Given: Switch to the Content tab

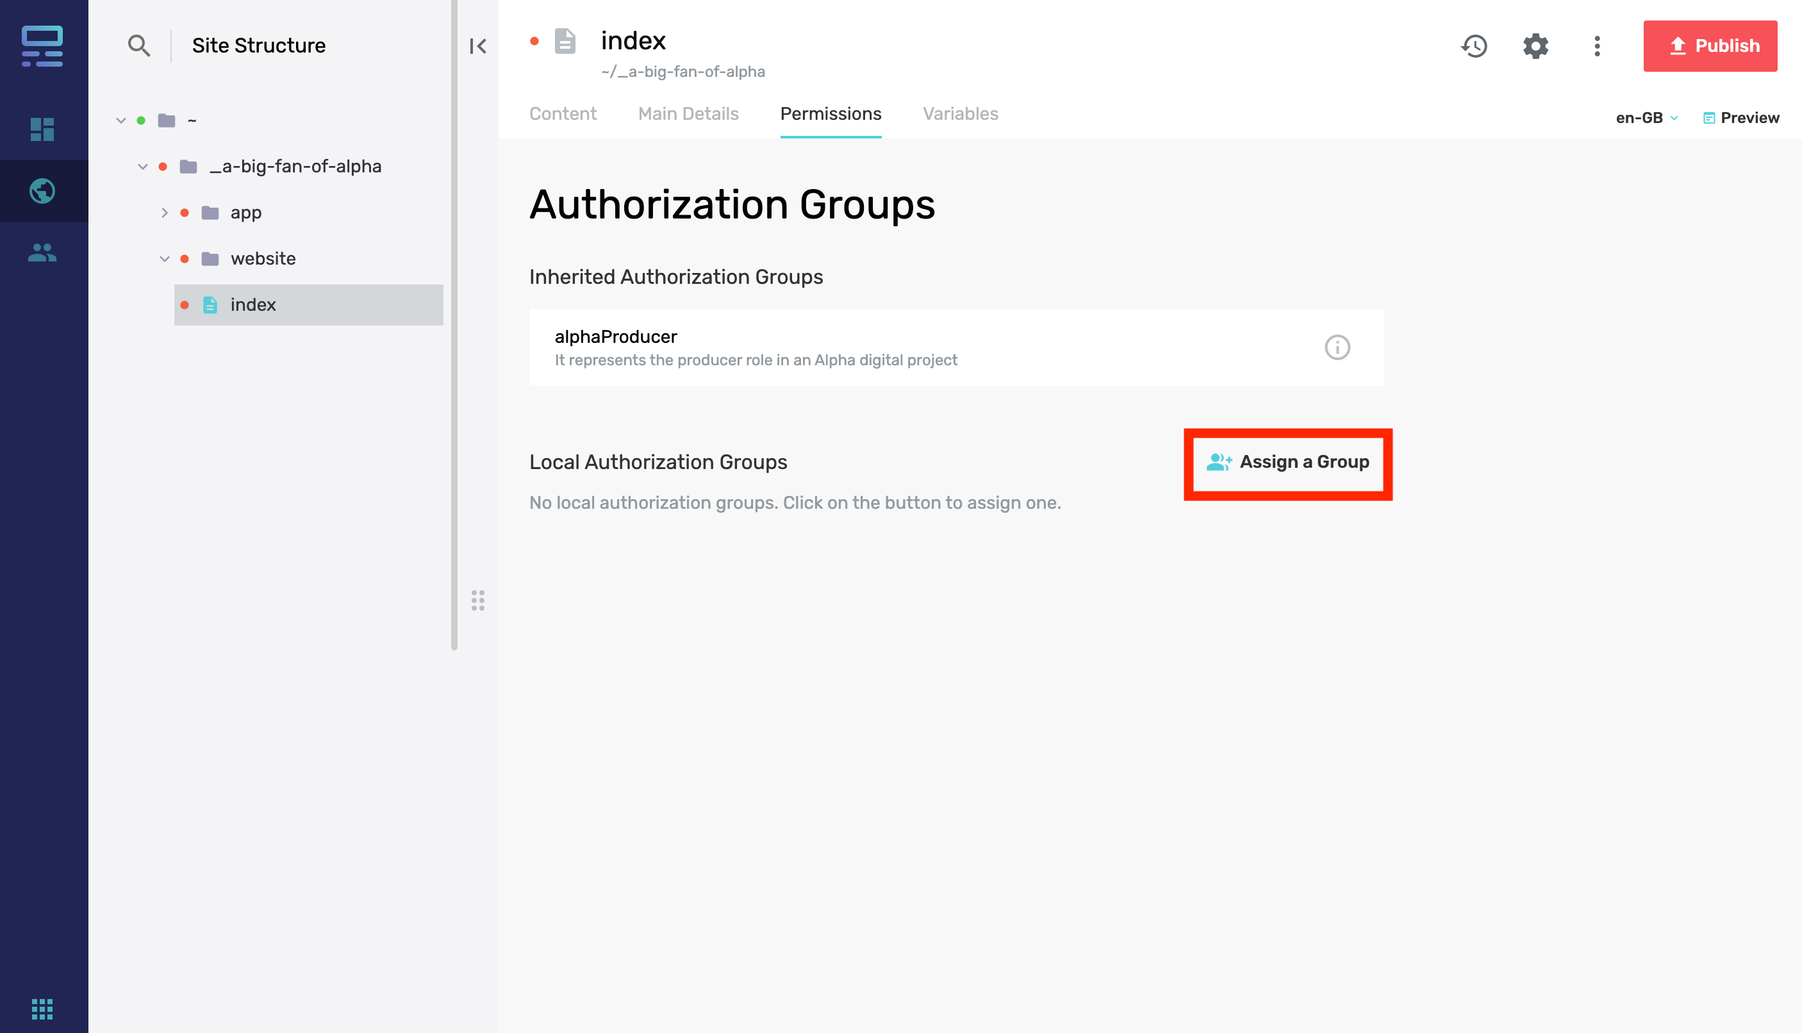Looking at the screenshot, I should [x=563, y=113].
